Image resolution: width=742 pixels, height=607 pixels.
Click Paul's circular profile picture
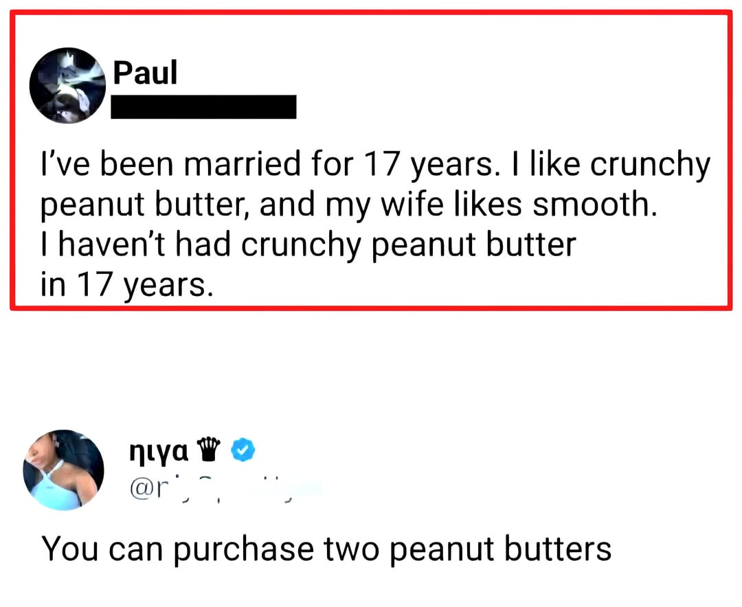[x=67, y=86]
